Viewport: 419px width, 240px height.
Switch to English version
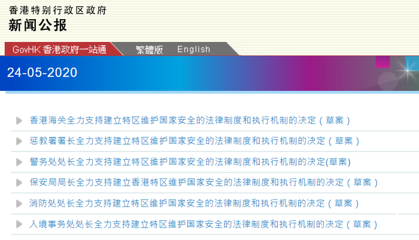click(x=194, y=50)
